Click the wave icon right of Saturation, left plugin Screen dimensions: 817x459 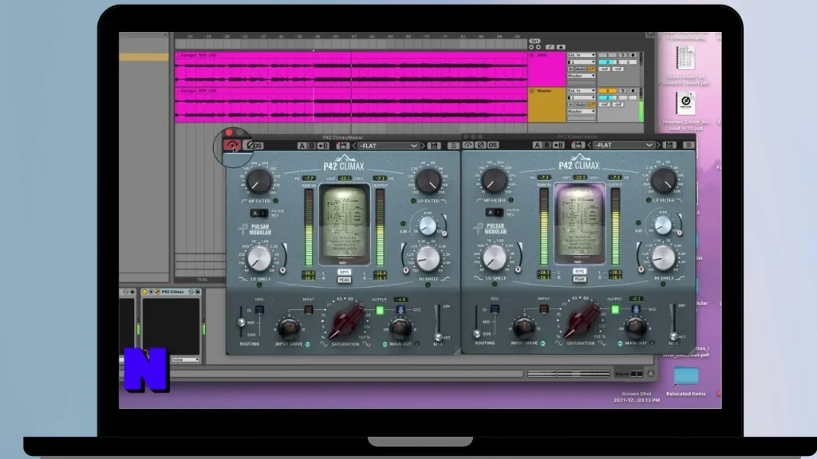(x=366, y=344)
